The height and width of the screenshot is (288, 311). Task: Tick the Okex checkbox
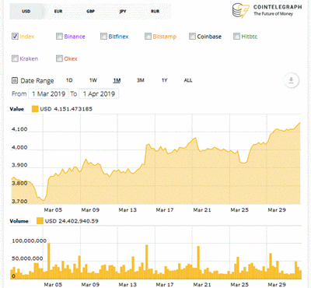[x=59, y=58]
